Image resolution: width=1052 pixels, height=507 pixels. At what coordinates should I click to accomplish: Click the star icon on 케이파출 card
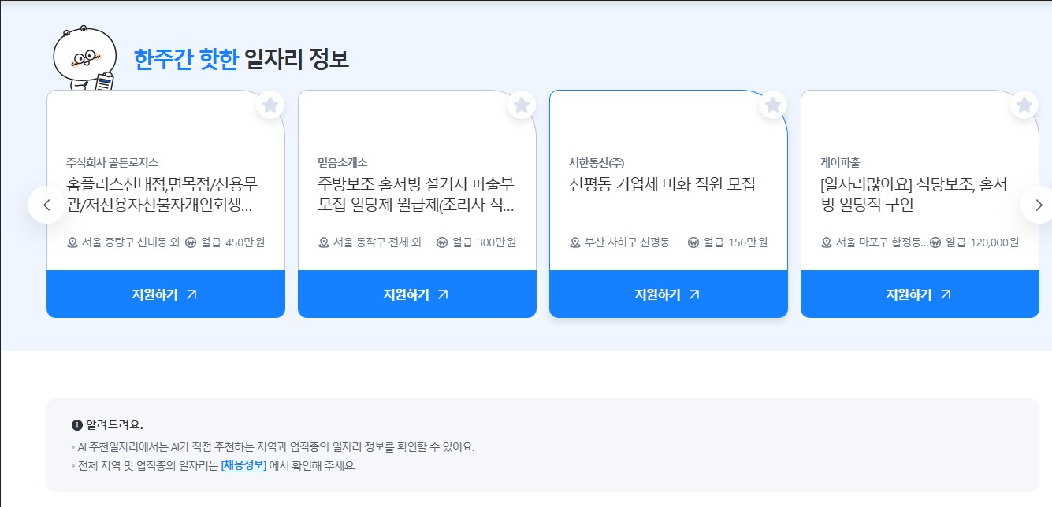click(1024, 104)
